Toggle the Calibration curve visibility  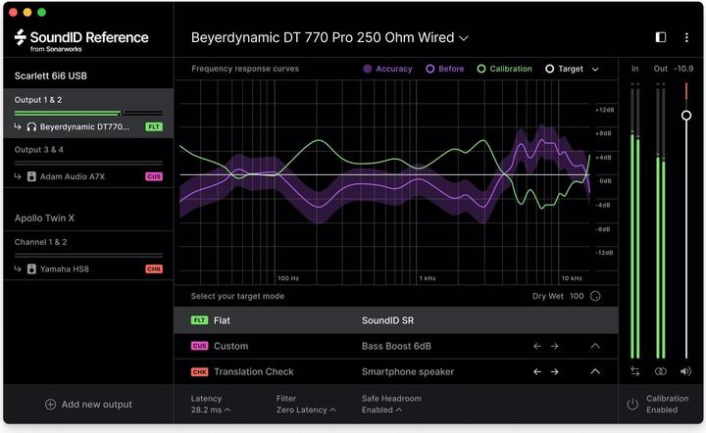point(505,69)
